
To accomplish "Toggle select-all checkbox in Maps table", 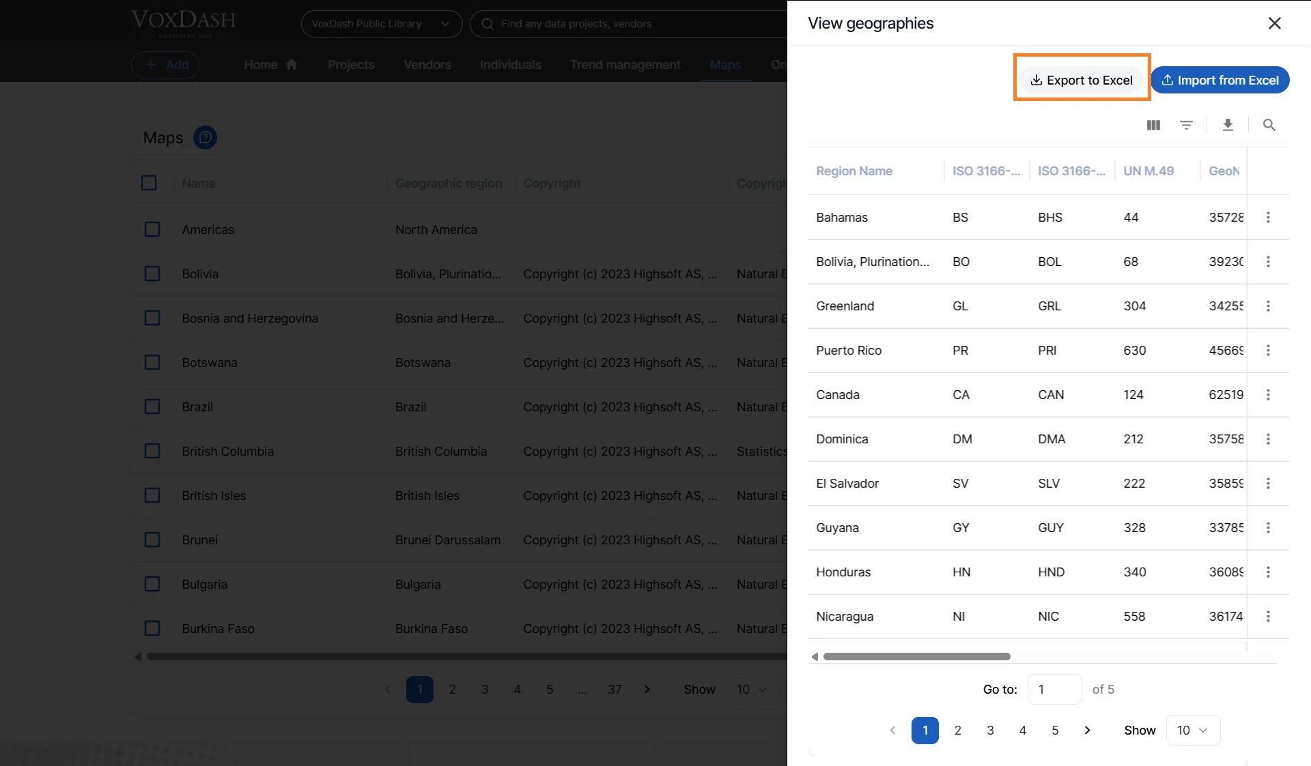I will pyautogui.click(x=149, y=183).
